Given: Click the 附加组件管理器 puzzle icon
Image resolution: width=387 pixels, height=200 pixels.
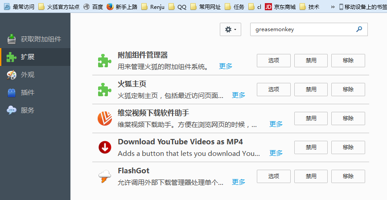Looking at the screenshot, I should (x=105, y=61).
